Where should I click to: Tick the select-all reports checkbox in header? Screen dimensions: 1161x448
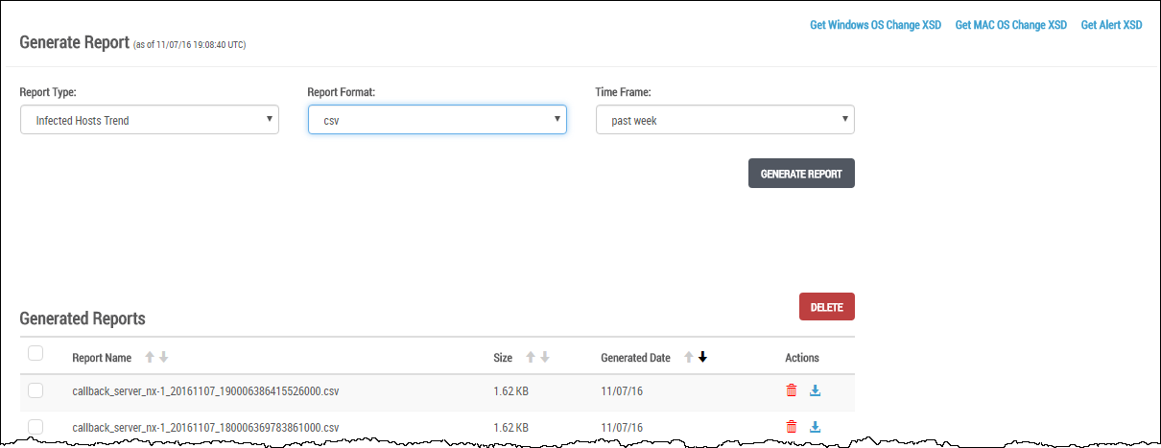[x=36, y=353]
